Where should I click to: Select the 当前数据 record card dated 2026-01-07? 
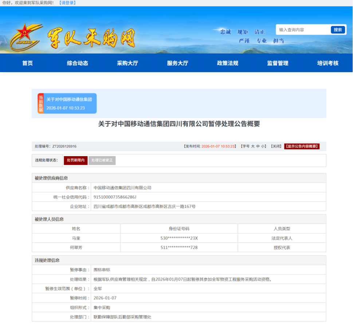[x=67, y=103]
